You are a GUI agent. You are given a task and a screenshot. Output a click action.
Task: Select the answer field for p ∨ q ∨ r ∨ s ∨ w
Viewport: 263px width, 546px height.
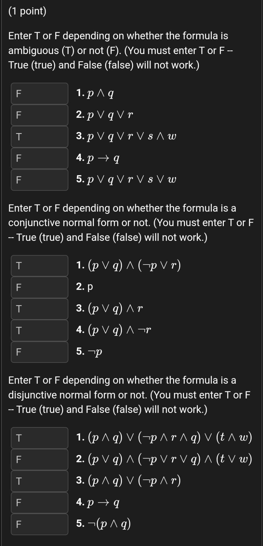[x=39, y=180]
